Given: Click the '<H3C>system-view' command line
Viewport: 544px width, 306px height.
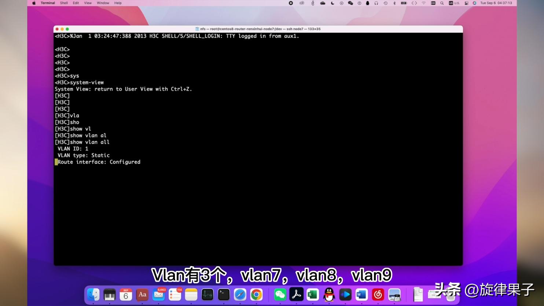Looking at the screenshot, I should point(79,82).
